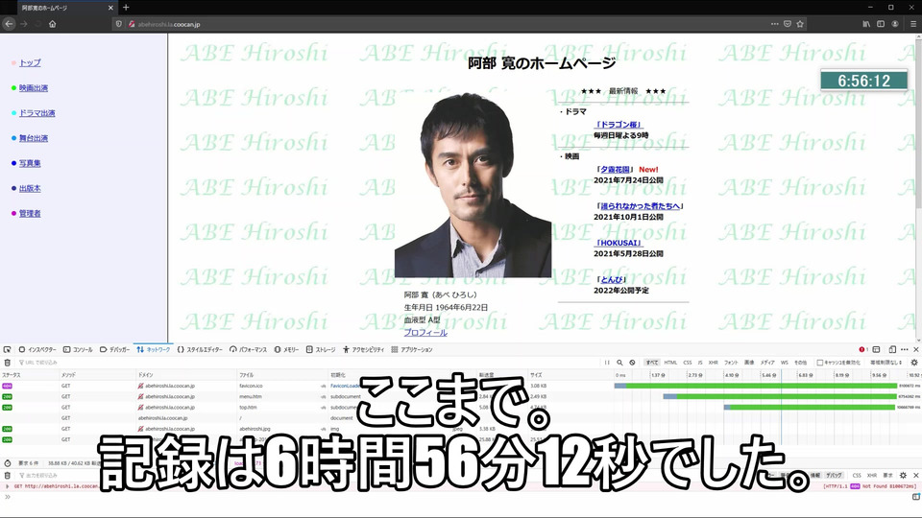Toggle the sidebars icon in browser toolbar
Image resolution: width=922 pixels, height=518 pixels.
coord(881,24)
